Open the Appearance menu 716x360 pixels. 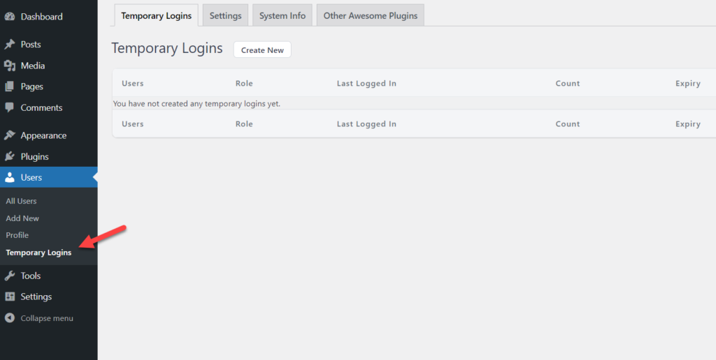pos(43,135)
